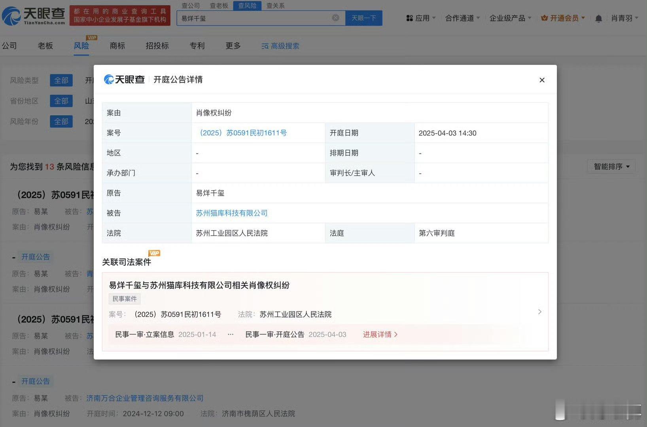This screenshot has height=427, width=647.
Task: Open related case title 易烊千玺与苏州猫库科技
Action: coord(199,285)
